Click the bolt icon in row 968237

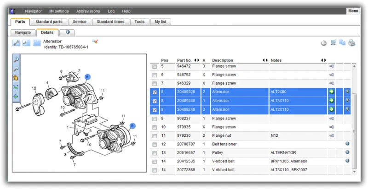pos(332,119)
